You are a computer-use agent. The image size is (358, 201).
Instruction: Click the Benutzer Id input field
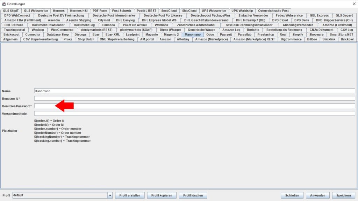coord(194,99)
